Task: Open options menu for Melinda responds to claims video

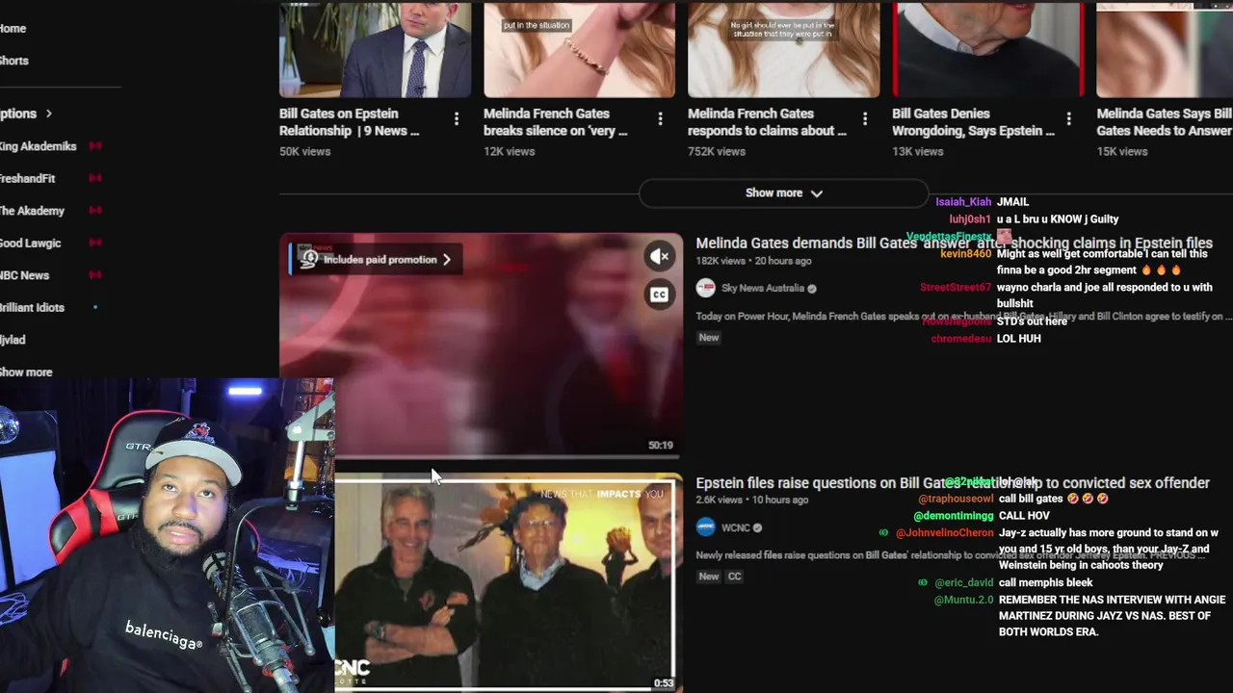Action: pos(864,119)
